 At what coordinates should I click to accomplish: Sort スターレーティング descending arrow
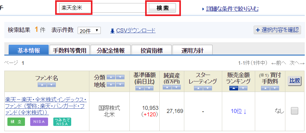207,88
